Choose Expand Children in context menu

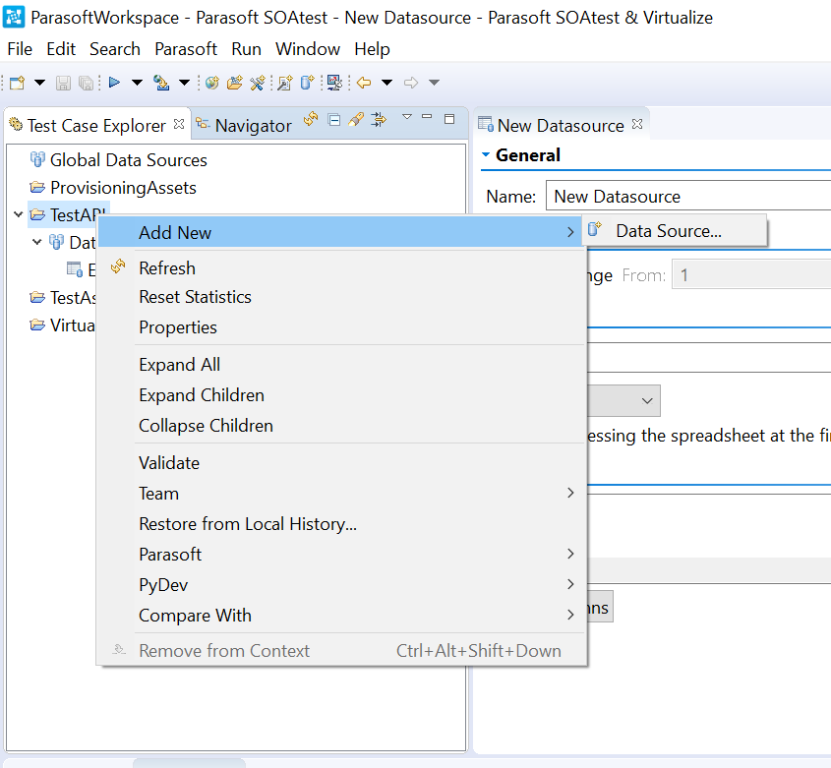click(x=342, y=395)
